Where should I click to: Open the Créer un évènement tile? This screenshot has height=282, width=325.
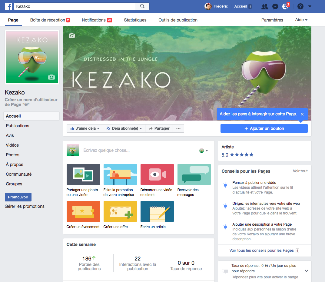83,211
